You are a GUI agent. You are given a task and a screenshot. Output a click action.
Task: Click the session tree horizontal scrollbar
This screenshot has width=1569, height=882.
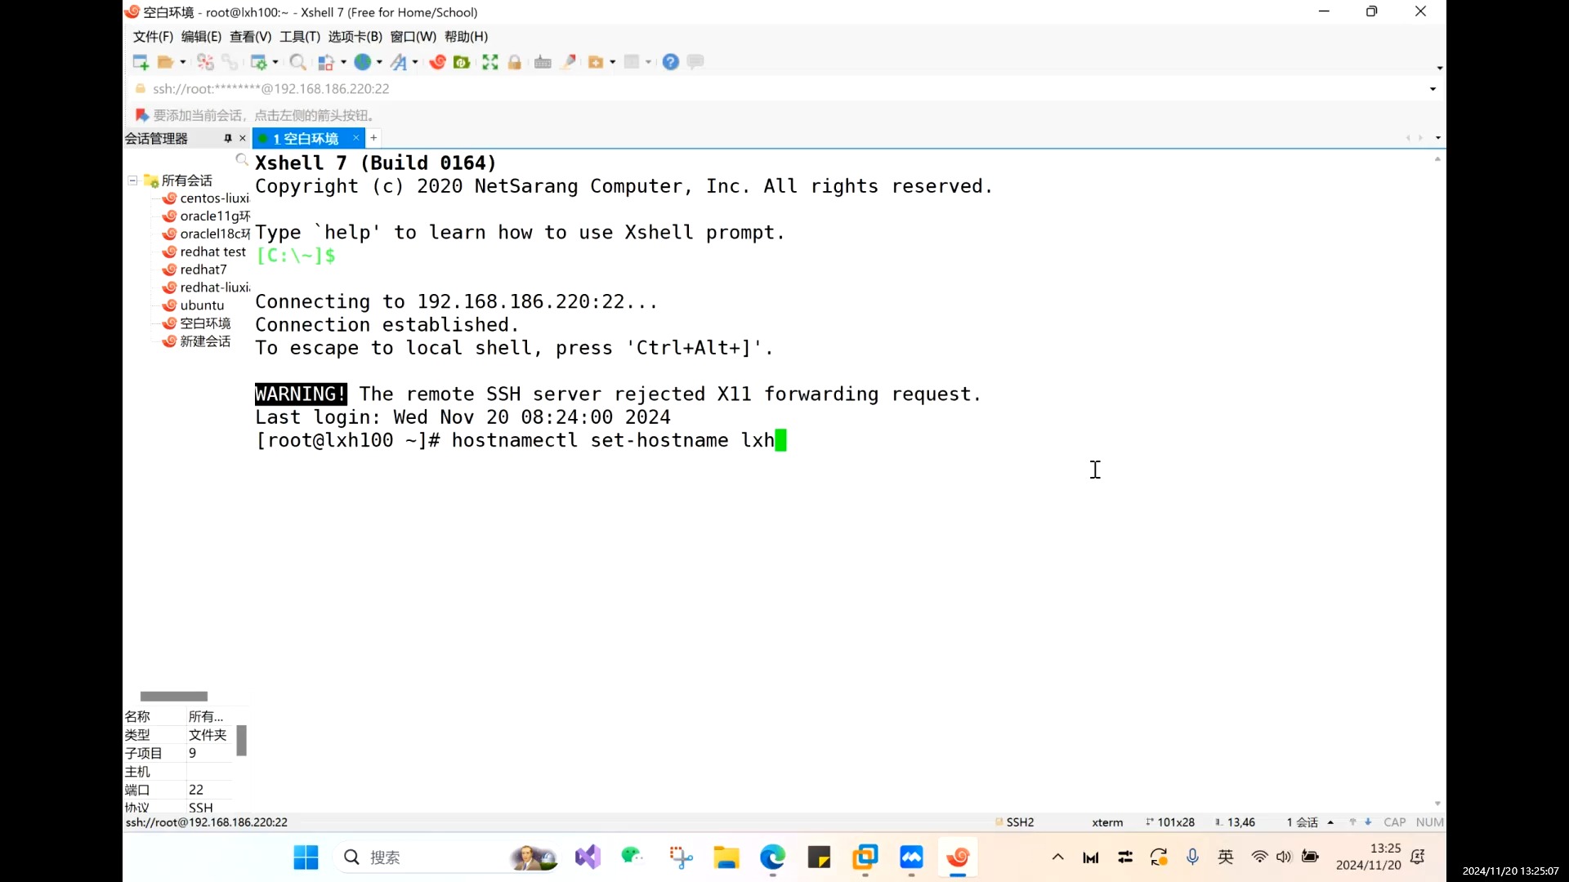click(173, 696)
